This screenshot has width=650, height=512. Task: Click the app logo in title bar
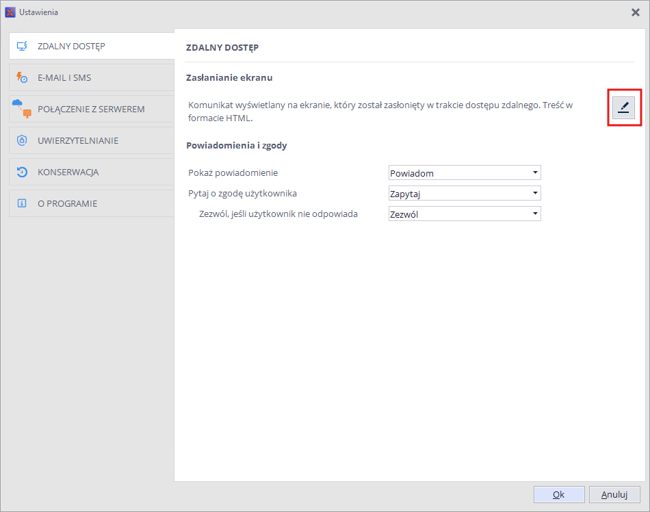point(10,12)
